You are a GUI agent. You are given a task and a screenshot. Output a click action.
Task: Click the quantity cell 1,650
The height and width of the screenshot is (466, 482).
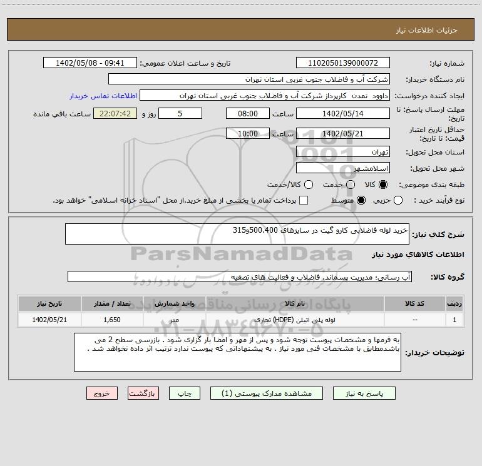pos(112,320)
